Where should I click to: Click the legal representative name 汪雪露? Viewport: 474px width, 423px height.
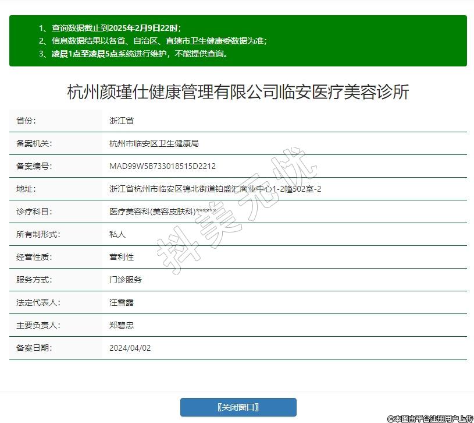[x=122, y=302]
